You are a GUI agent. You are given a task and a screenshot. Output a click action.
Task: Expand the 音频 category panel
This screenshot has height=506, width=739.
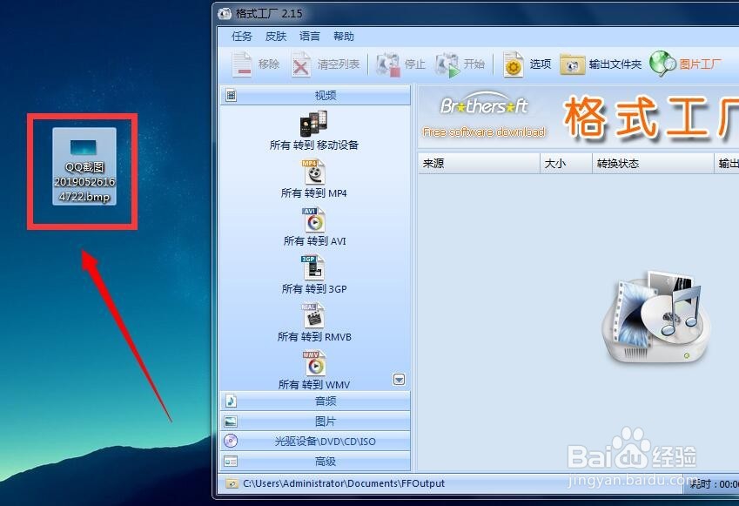(x=315, y=401)
